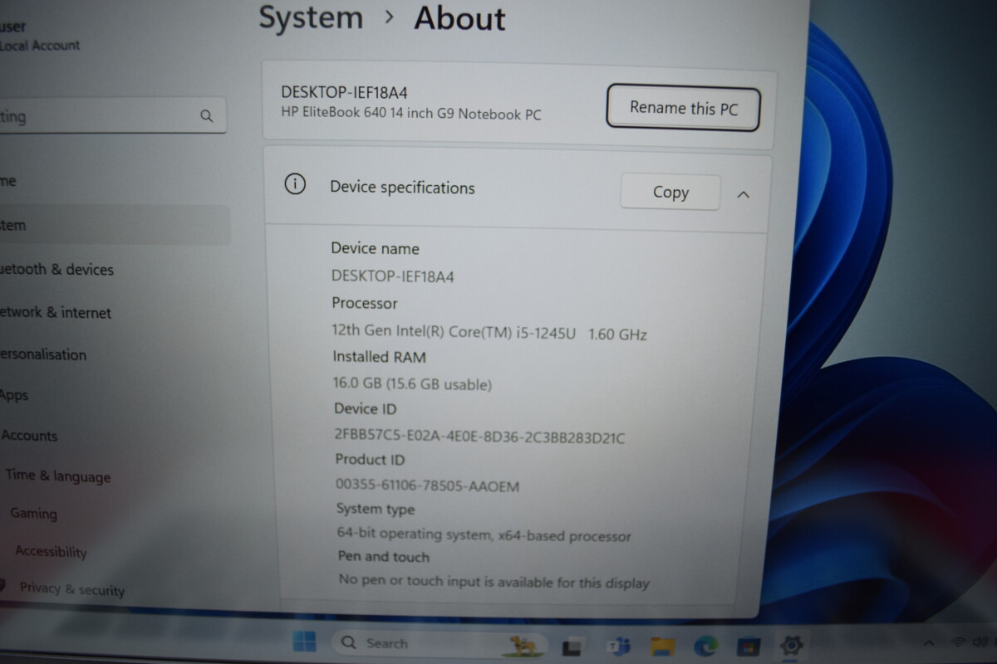This screenshot has height=664, width=997.
Task: Click the 16.0 GB (15.6 GB usable) text
Action: coord(412,383)
